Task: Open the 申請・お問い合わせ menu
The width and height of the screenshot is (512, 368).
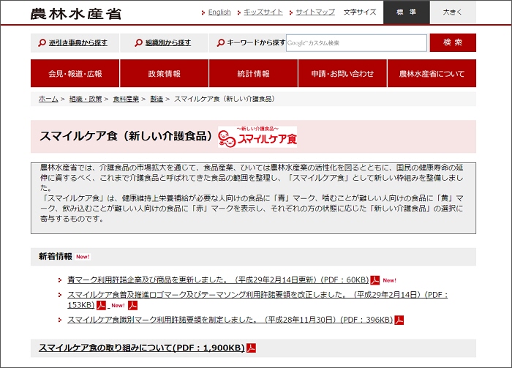Action: pos(342,73)
